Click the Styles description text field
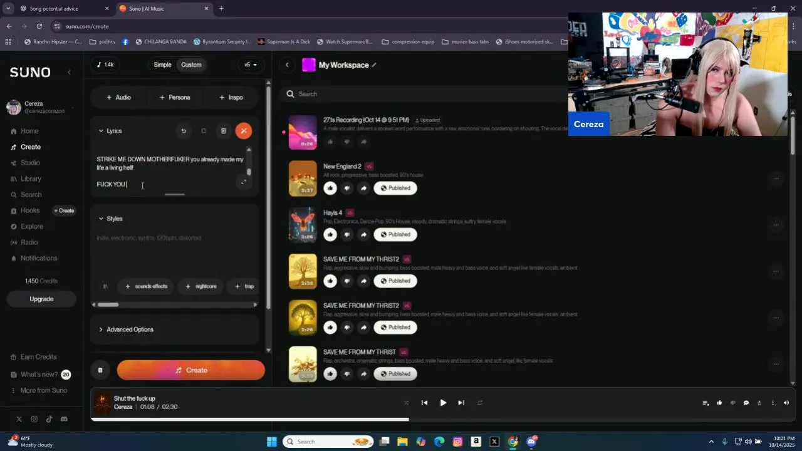 tap(175, 251)
